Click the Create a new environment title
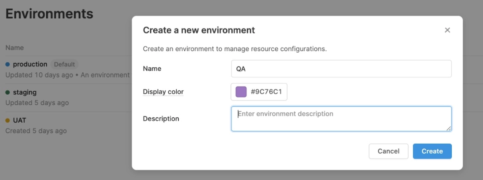This screenshot has height=180, width=483. [199, 30]
